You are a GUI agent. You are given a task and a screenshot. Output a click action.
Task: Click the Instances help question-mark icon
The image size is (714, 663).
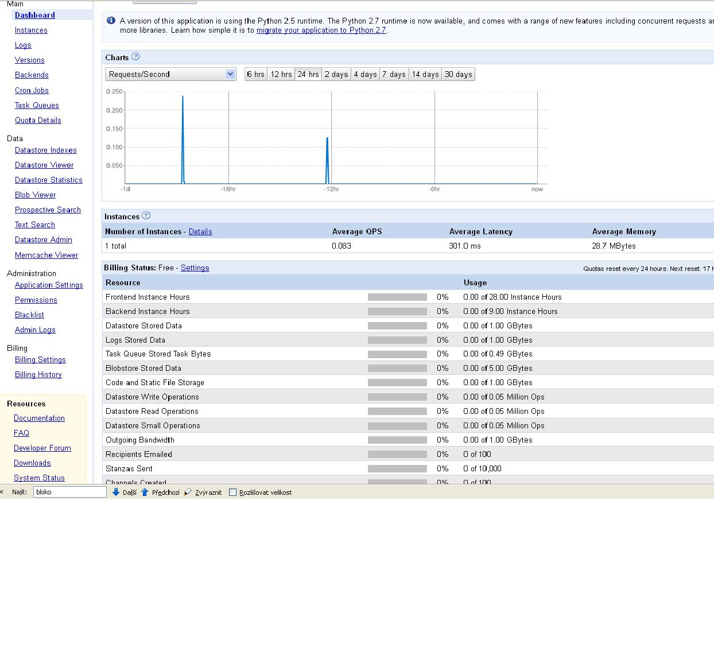[146, 215]
